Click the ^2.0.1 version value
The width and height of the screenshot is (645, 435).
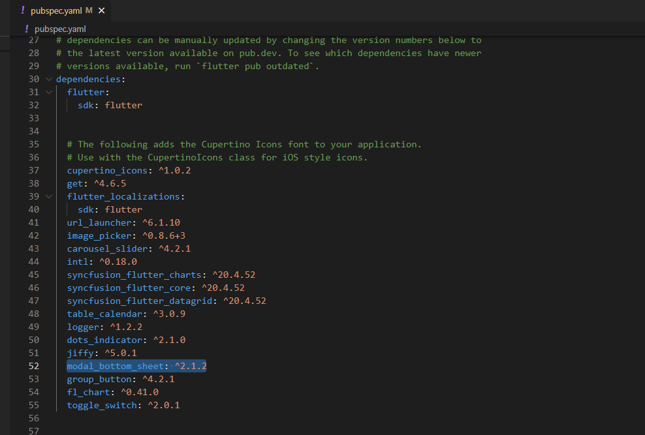(x=164, y=406)
